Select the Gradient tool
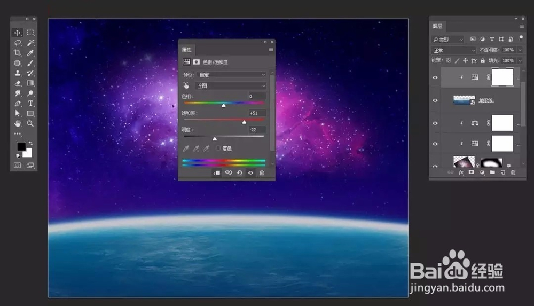Image resolution: width=534 pixels, height=306 pixels. [x=30, y=83]
